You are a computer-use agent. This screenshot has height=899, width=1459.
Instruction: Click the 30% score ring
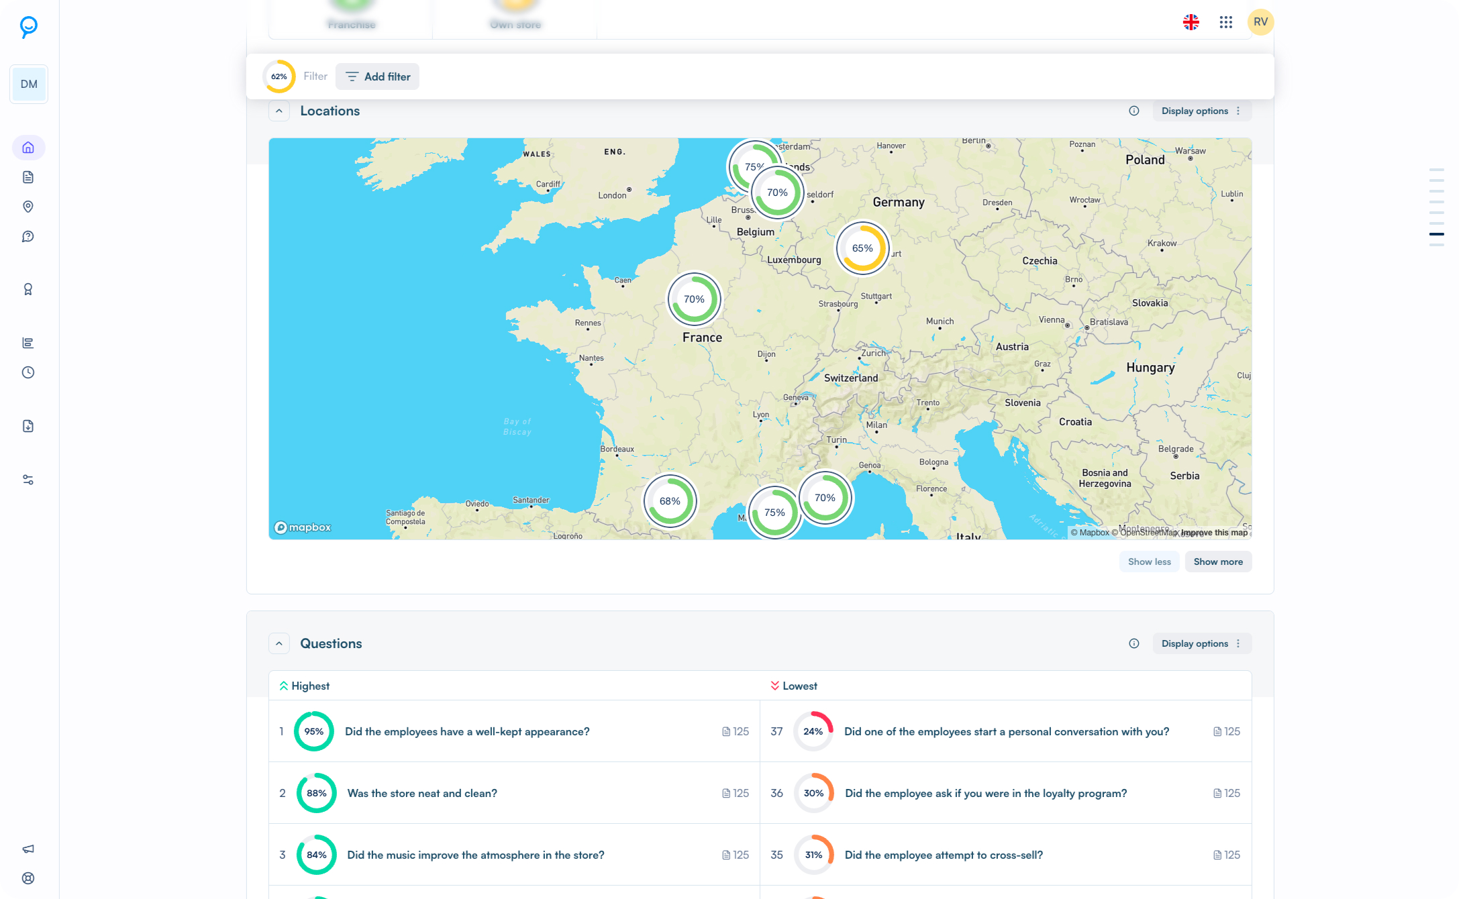click(814, 793)
